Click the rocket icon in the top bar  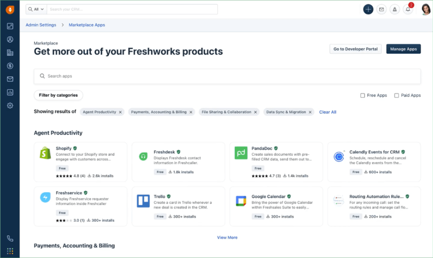pyautogui.click(x=395, y=9)
